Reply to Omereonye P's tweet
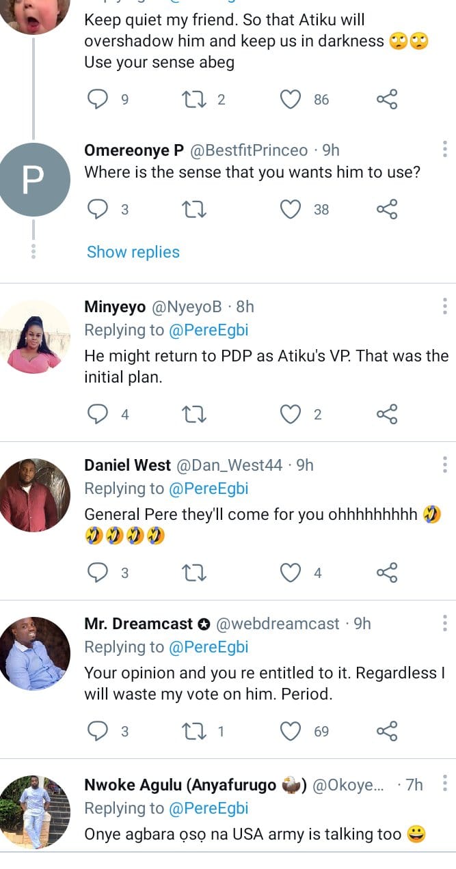Image resolution: width=456 pixels, height=869 pixels. (99, 210)
